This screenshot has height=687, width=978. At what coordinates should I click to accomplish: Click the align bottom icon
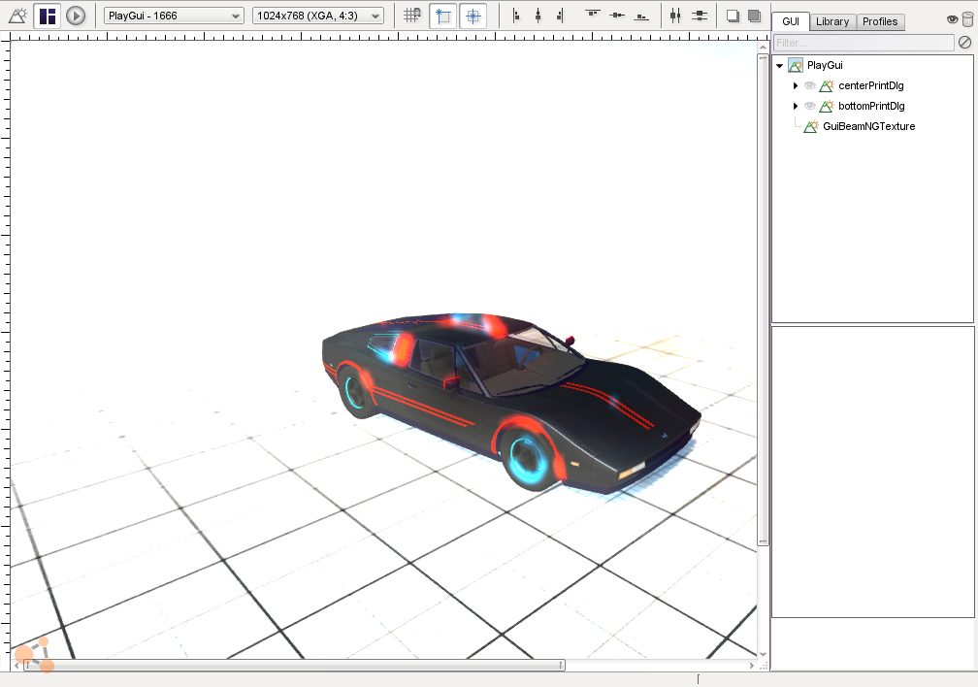tap(641, 16)
